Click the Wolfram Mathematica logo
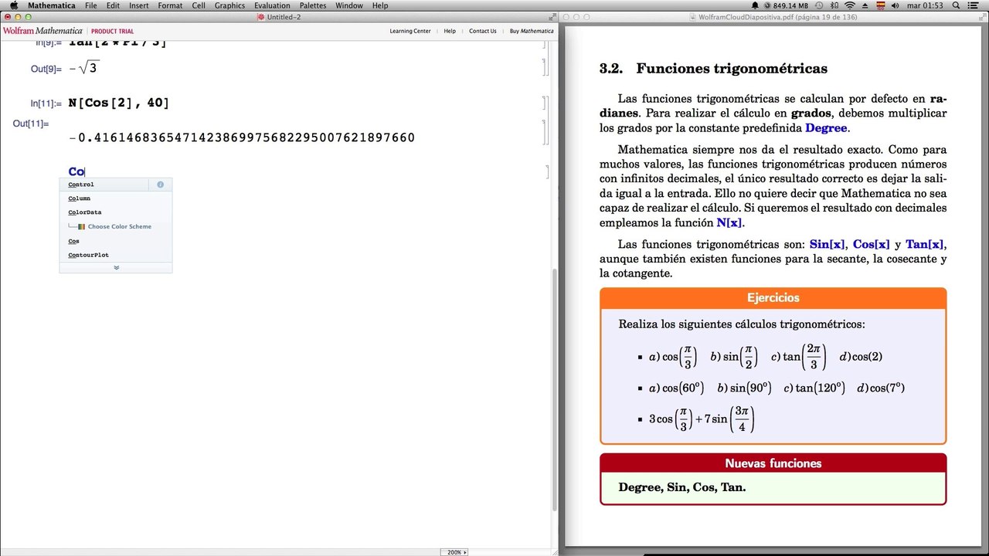The width and height of the screenshot is (989, 556). click(x=42, y=31)
